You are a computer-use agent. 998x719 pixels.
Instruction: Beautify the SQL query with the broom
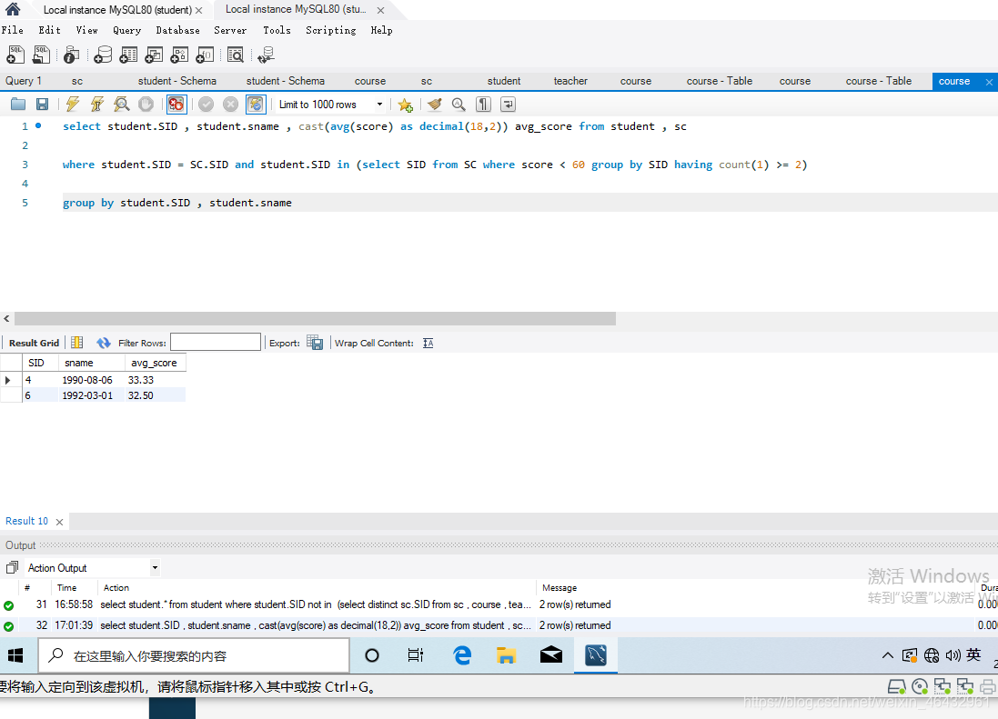click(435, 105)
